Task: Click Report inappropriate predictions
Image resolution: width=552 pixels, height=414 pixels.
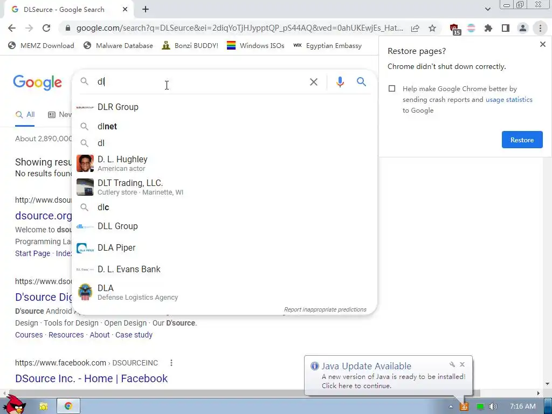Action: coord(325,310)
